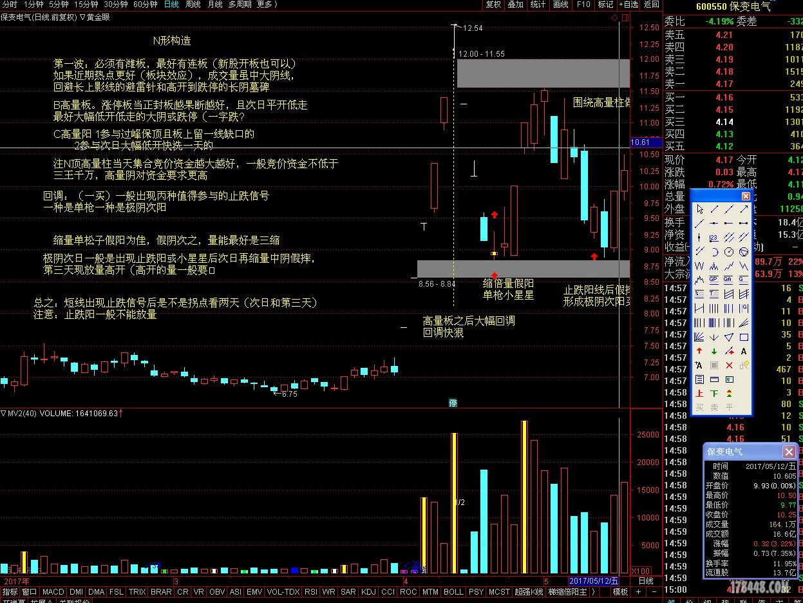
Task: Click the 标记 mark button
Action: (x=605, y=5)
